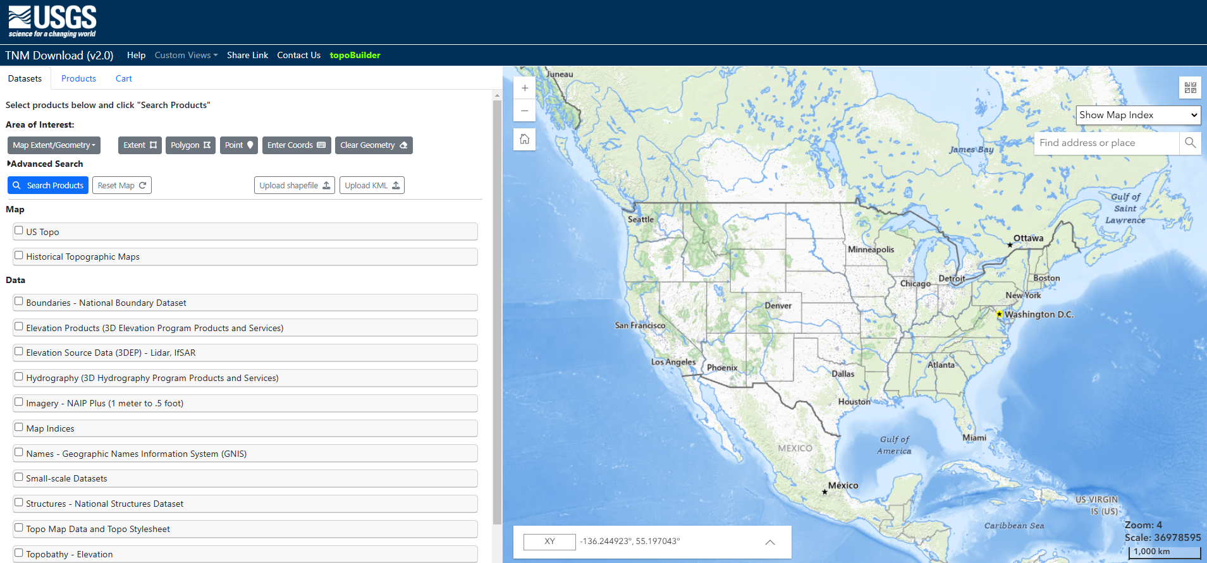Select the Polygon drawing tool
Image resolution: width=1207 pixels, height=563 pixels.
pyautogui.click(x=190, y=145)
